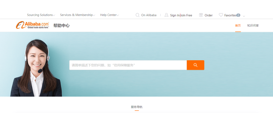Screen dimensions: 273x113
Task: Click the Join Free link
Action: [186, 15]
